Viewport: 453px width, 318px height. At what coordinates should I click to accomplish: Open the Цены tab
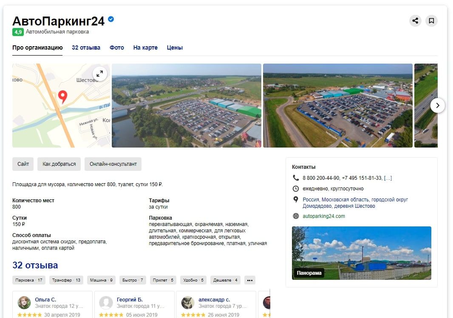click(x=175, y=47)
